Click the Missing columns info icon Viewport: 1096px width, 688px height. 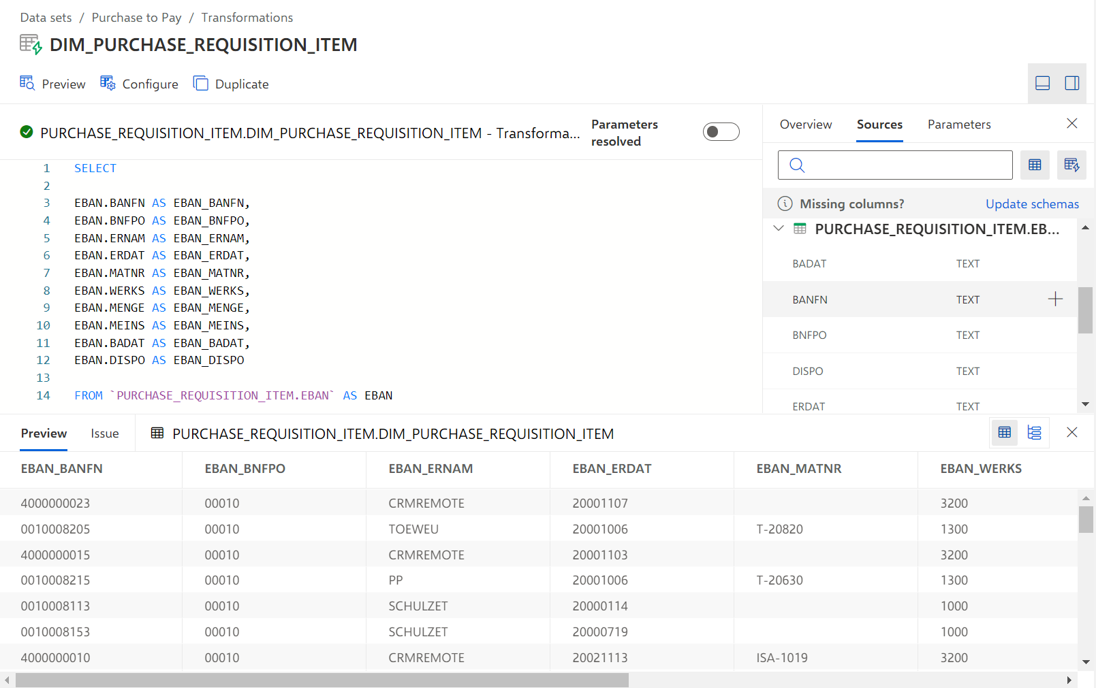click(785, 203)
